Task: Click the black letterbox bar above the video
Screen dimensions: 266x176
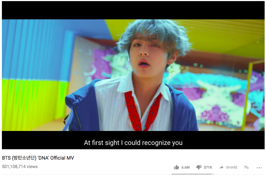Action: coord(133,10)
